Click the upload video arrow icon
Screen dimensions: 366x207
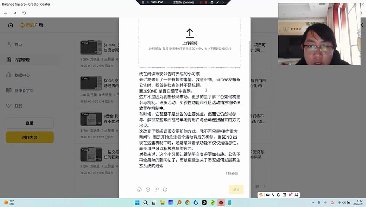pyautogui.click(x=190, y=33)
